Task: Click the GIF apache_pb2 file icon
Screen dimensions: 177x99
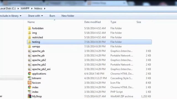Action: coord(30,60)
